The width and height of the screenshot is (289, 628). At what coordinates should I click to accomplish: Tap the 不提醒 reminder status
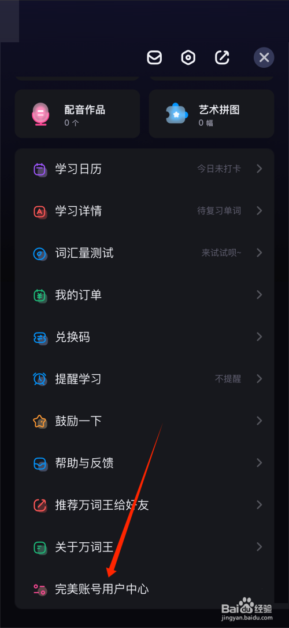(x=228, y=379)
